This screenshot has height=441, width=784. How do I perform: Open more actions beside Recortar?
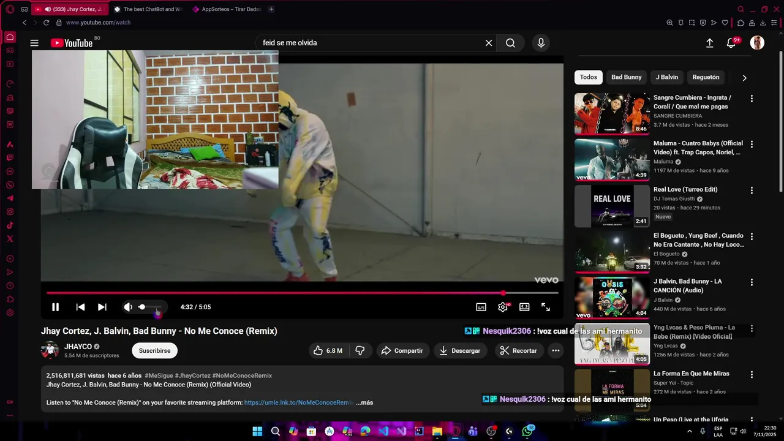pyautogui.click(x=556, y=350)
